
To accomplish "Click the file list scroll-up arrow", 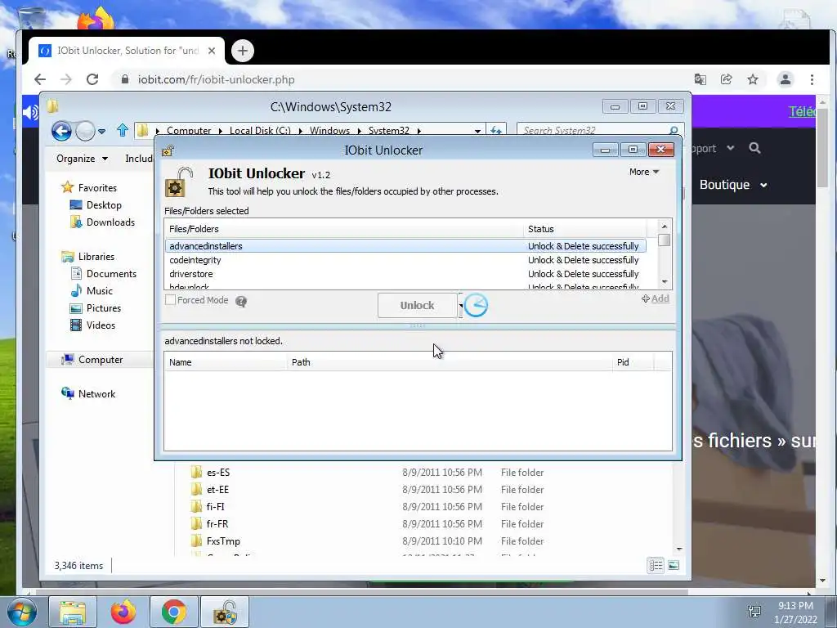I will (665, 227).
